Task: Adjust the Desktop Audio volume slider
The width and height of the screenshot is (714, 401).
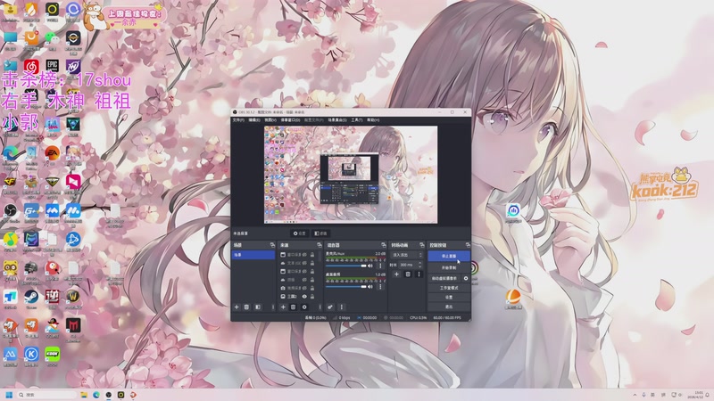Action: [346, 286]
